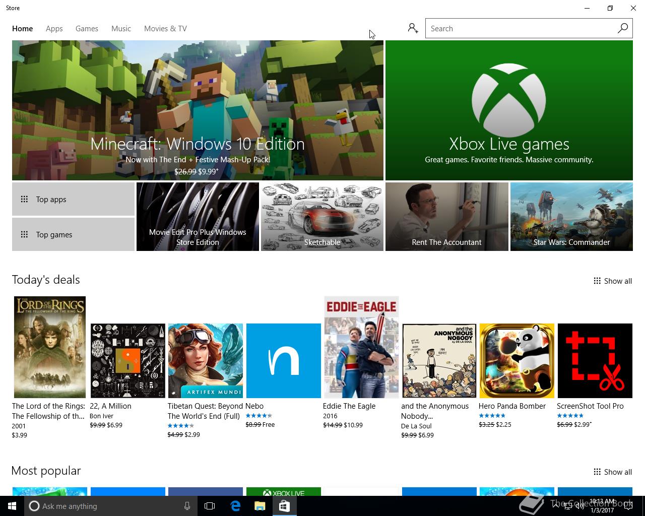
Task: Click the Most popular heading
Action: (46, 471)
